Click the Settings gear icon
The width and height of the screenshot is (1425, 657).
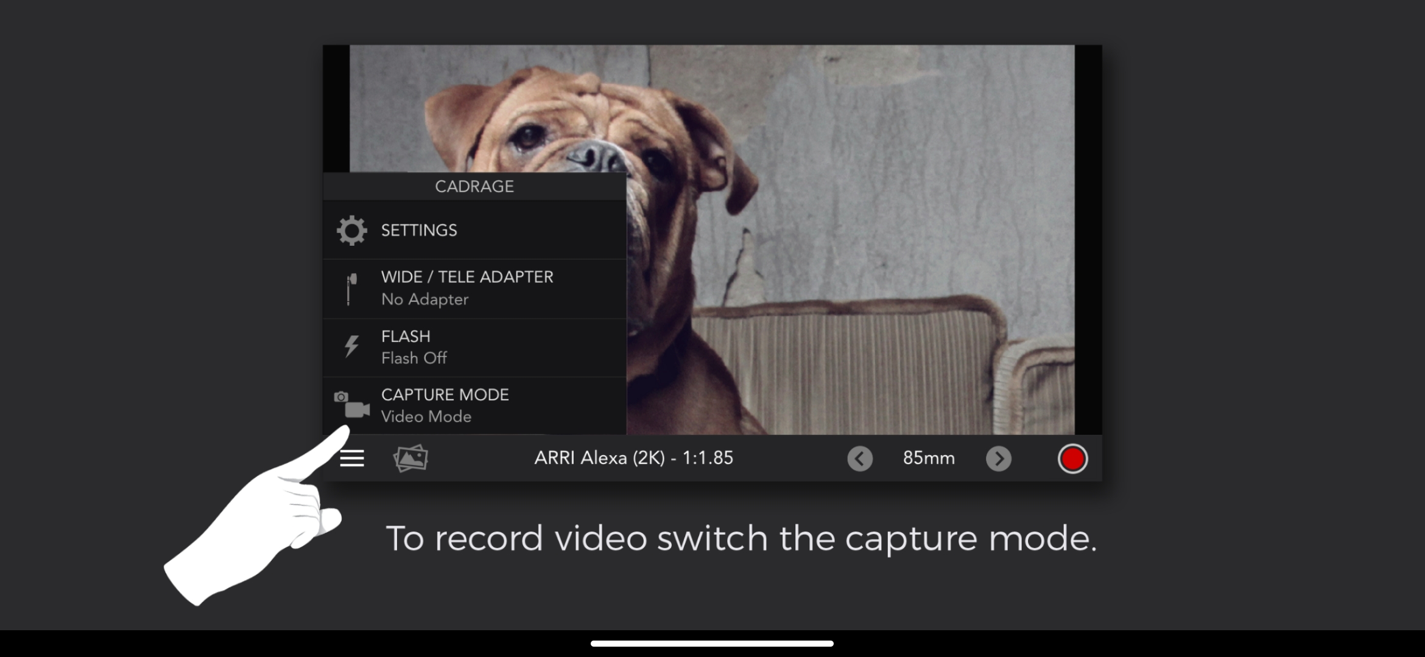(x=352, y=231)
